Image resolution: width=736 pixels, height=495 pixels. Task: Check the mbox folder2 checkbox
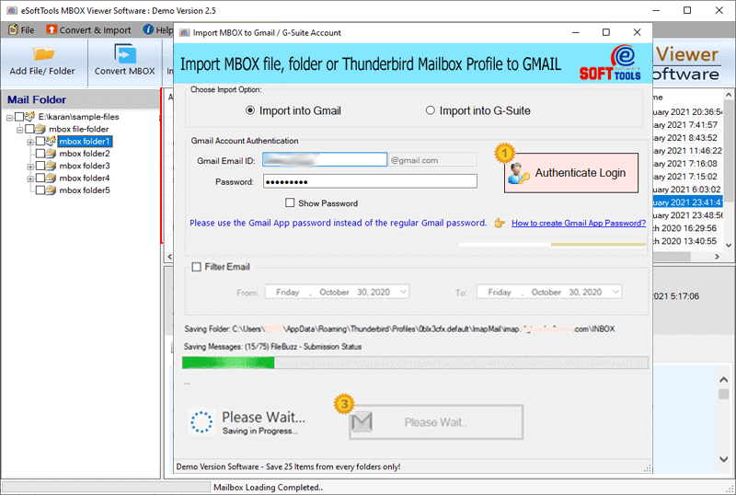(40, 153)
